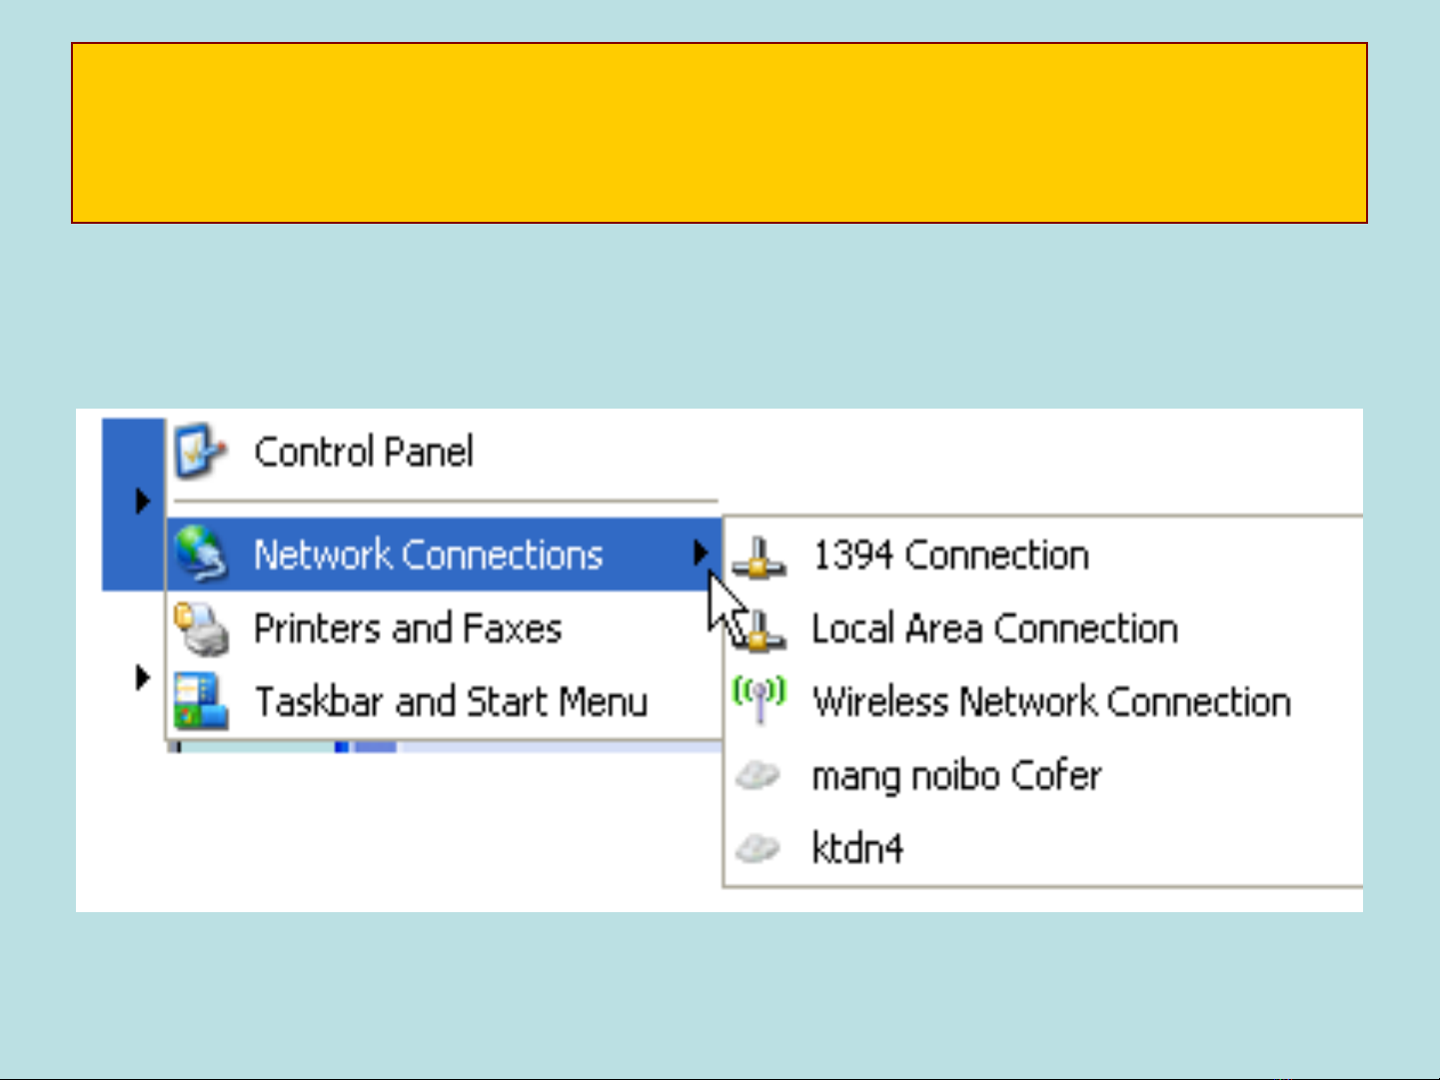The width and height of the screenshot is (1440, 1080).
Task: Open the ktdn4 connection label
Action: tap(857, 849)
